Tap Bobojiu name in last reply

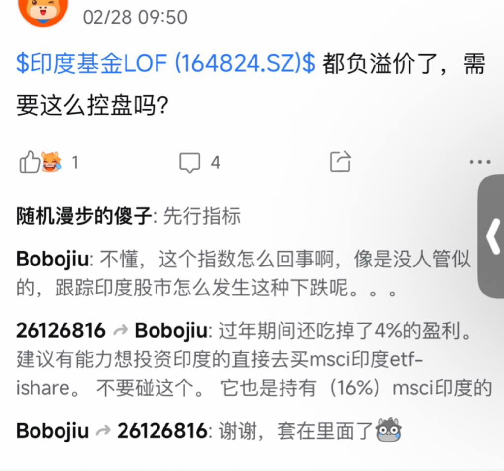[x=52, y=431]
